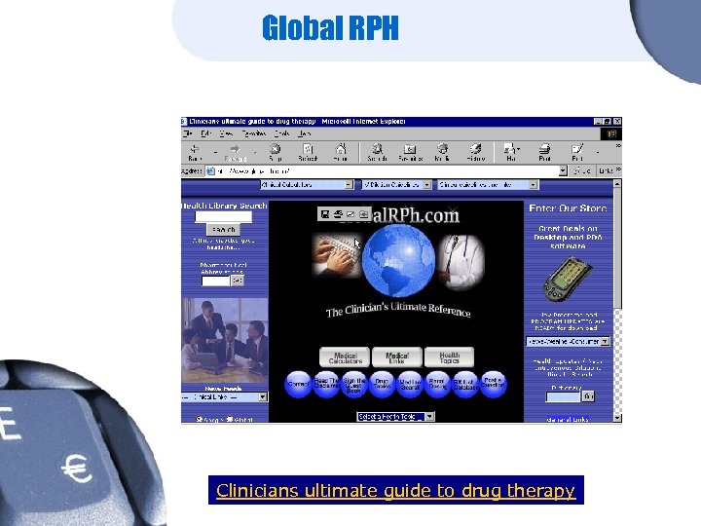Open the Favorites menu

click(x=253, y=133)
